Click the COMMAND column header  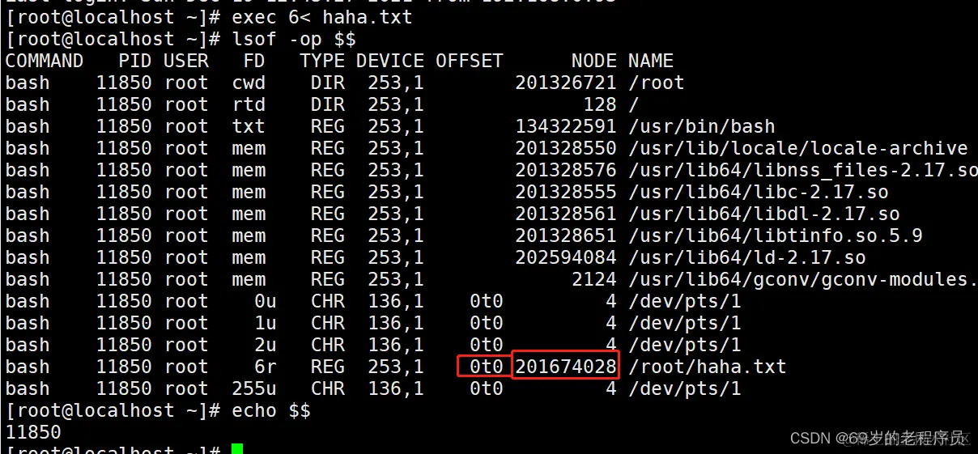pyautogui.click(x=45, y=61)
